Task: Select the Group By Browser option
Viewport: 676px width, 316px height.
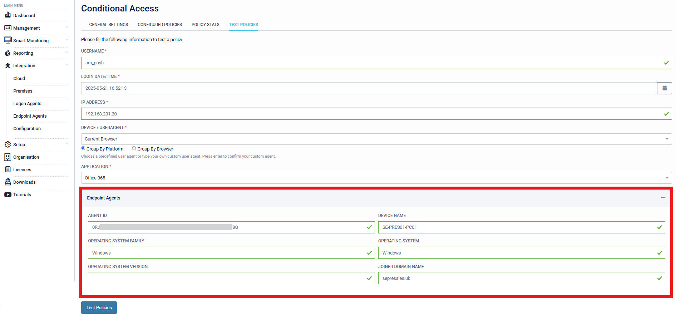Action: [x=134, y=148]
